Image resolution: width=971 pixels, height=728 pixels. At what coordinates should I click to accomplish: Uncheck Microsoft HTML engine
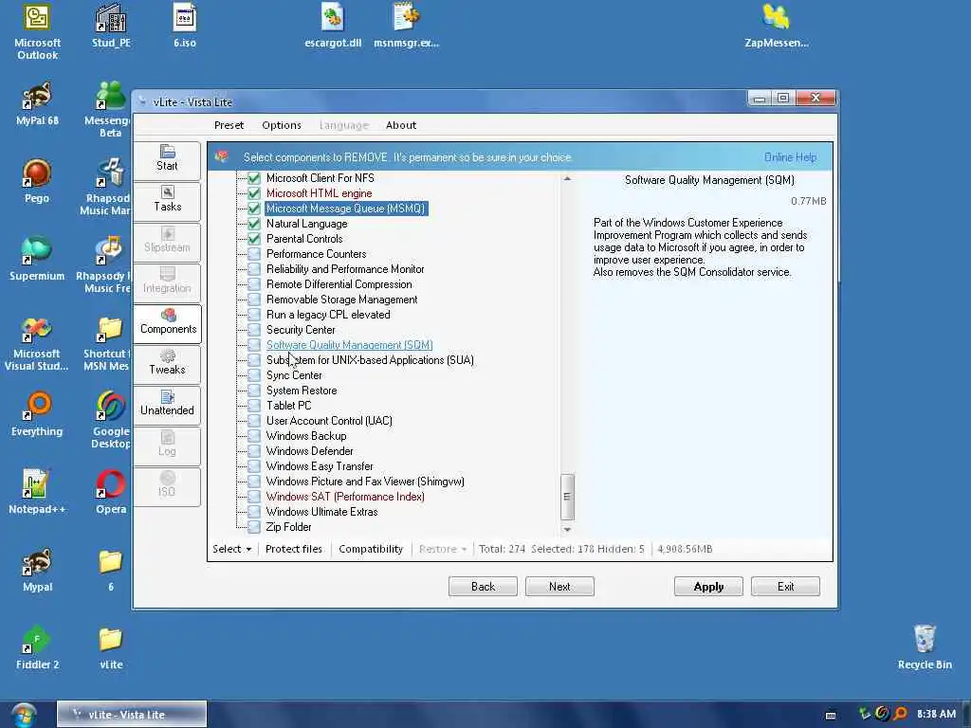click(254, 193)
